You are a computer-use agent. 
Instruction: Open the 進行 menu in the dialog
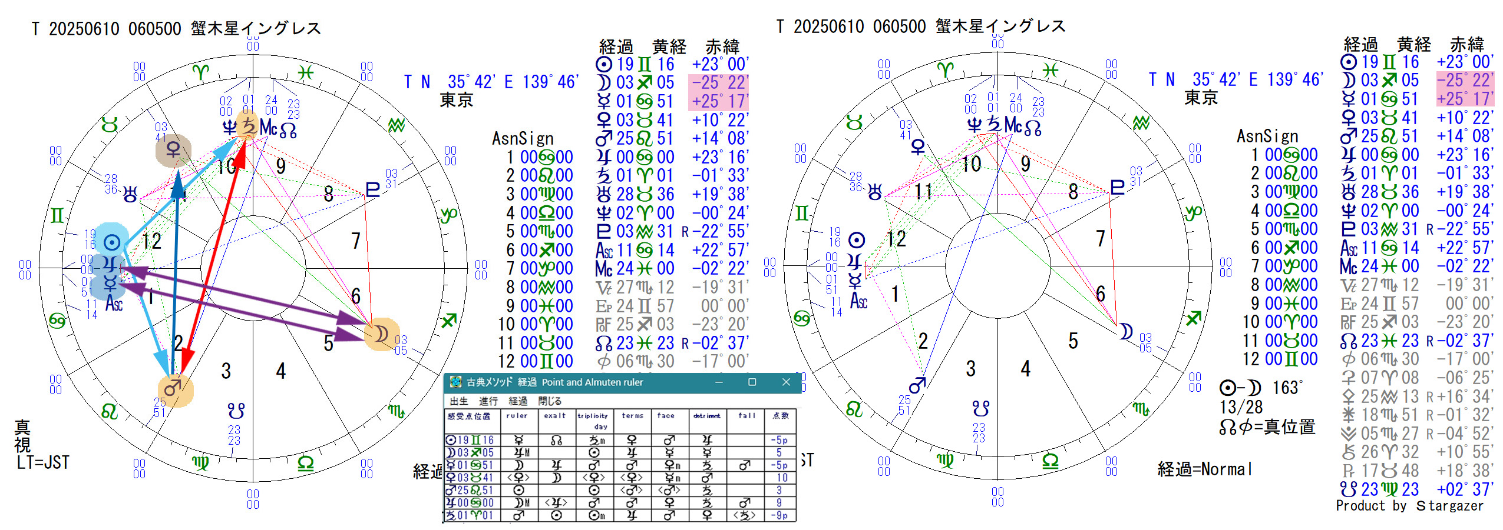[x=488, y=401]
